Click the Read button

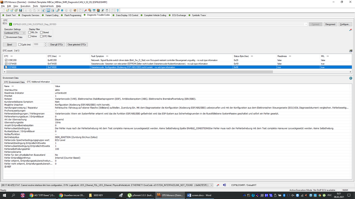(x=9, y=44)
